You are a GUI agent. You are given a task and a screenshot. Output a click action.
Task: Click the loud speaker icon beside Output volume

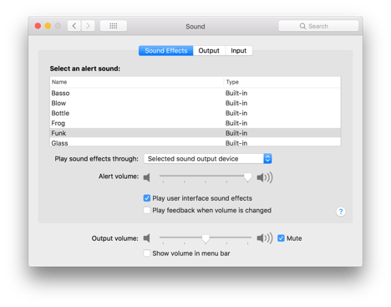(x=265, y=238)
